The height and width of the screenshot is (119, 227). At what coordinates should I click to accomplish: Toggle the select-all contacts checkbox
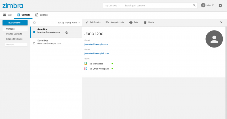(34, 23)
